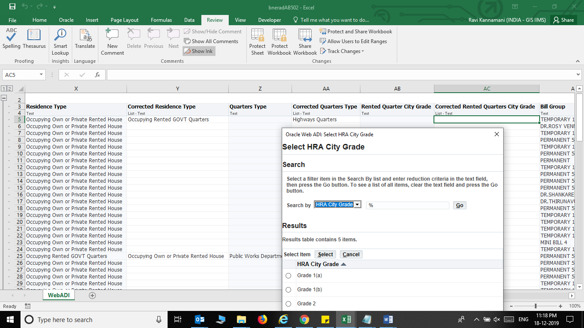Save the workbook from Quick Access toolbar
Image resolution: width=584 pixels, height=328 pixels.
[x=12, y=7]
